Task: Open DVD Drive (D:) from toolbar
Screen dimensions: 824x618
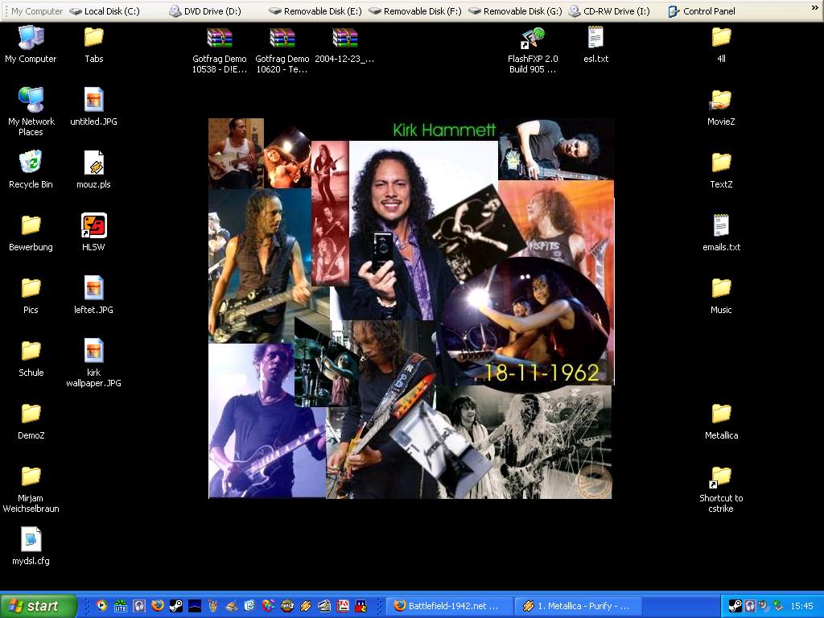Action: [x=205, y=11]
